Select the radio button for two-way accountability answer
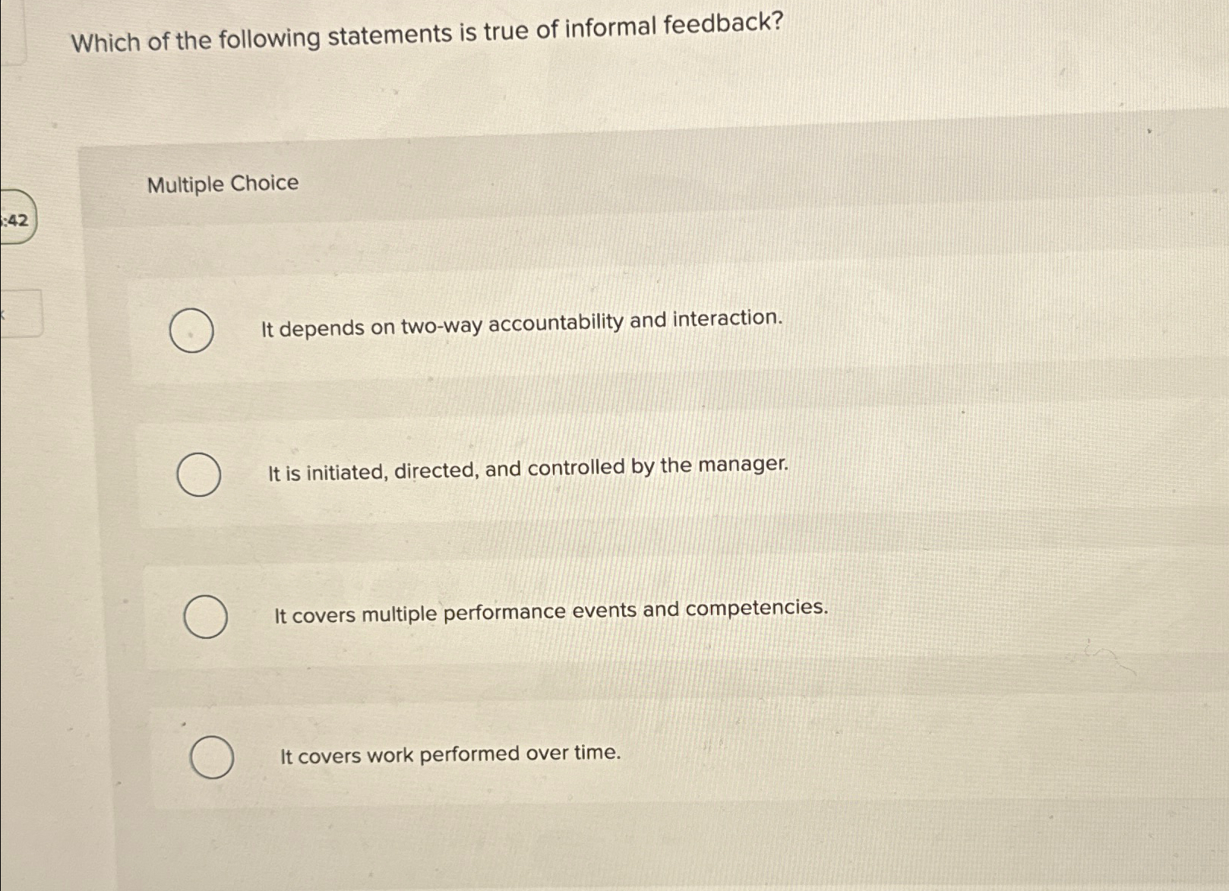The width and height of the screenshot is (1229, 891). click(x=191, y=331)
